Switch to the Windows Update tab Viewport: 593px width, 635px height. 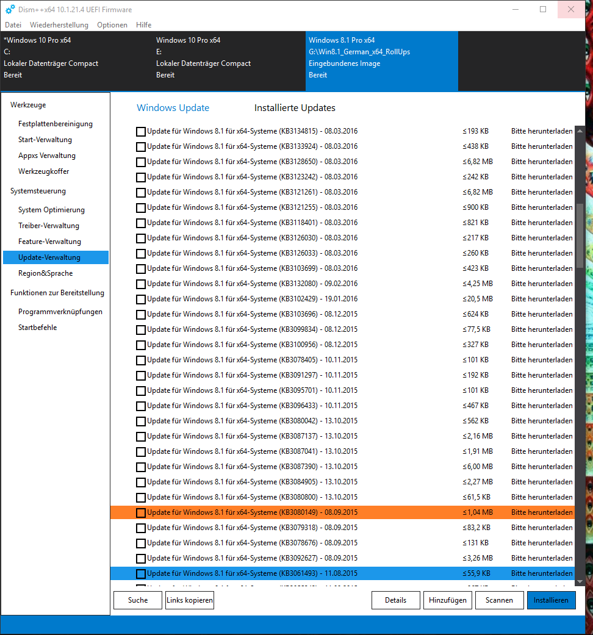point(173,108)
